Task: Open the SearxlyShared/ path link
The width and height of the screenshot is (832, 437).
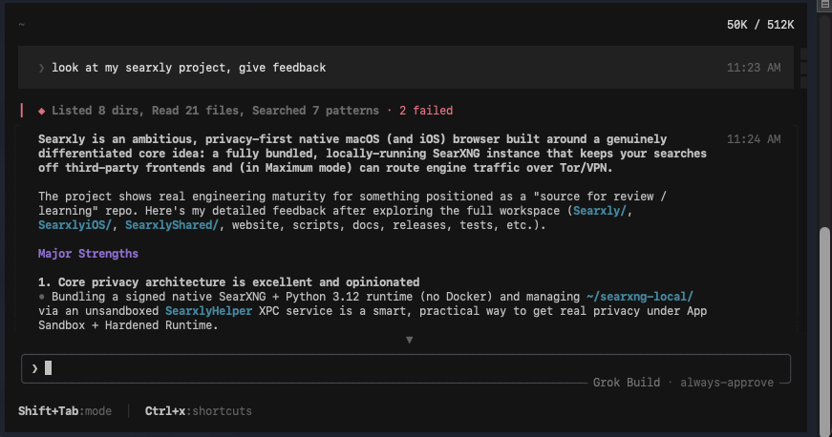Action: point(171,225)
